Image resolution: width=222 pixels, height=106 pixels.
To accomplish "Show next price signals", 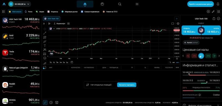I will (220, 56).
